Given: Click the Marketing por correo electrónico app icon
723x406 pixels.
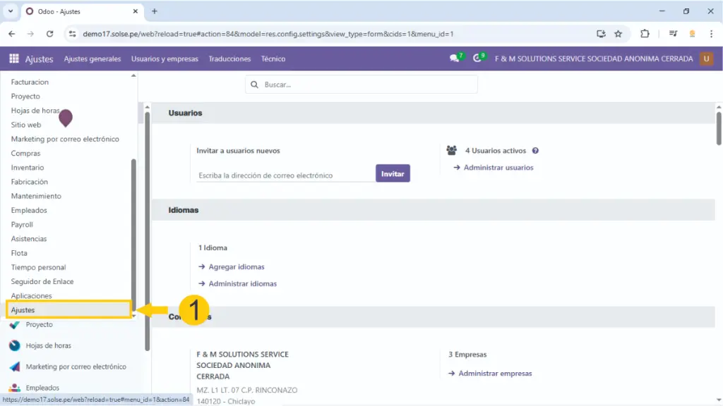Looking at the screenshot, I should click(14, 367).
